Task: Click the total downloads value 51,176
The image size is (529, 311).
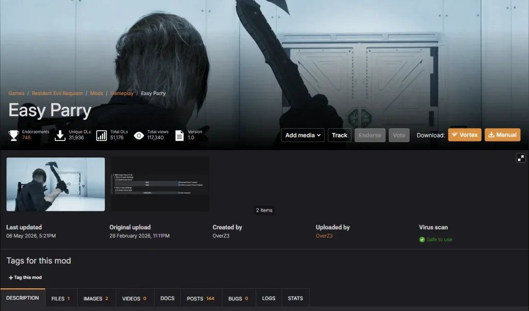Action: click(x=117, y=137)
